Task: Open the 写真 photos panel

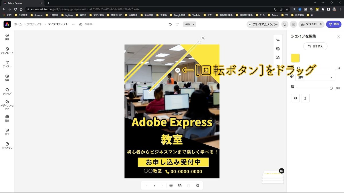Action: coord(7,78)
